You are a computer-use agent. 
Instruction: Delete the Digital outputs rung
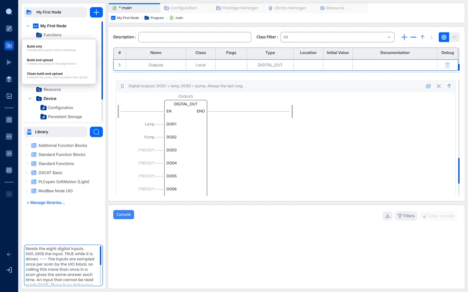pyautogui.click(x=439, y=86)
